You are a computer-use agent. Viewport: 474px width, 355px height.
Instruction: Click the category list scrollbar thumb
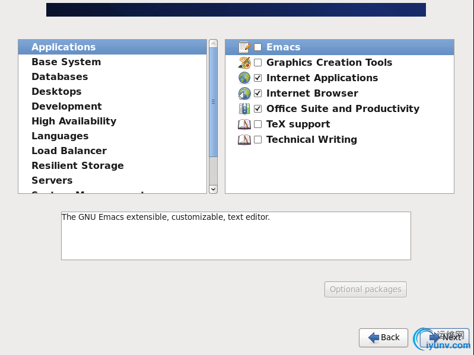(213, 102)
